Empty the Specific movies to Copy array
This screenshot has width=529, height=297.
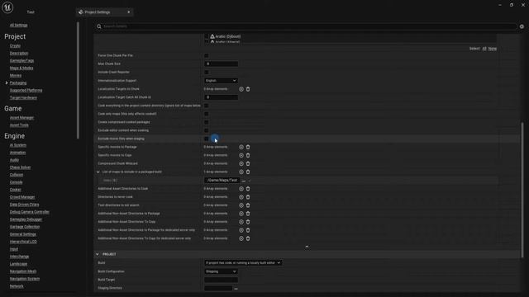(248, 156)
